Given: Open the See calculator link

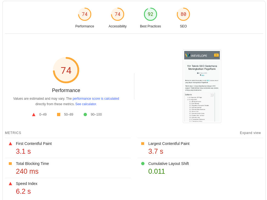Looking at the screenshot, I should (86, 104).
